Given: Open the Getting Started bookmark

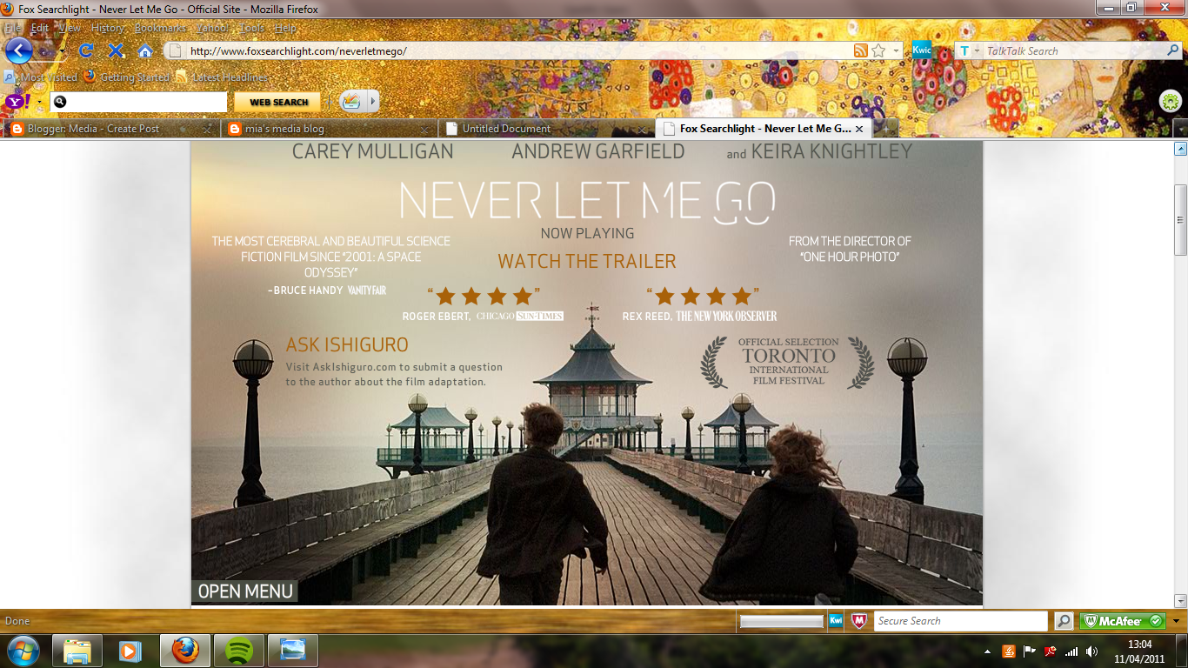Looking at the screenshot, I should (x=127, y=77).
